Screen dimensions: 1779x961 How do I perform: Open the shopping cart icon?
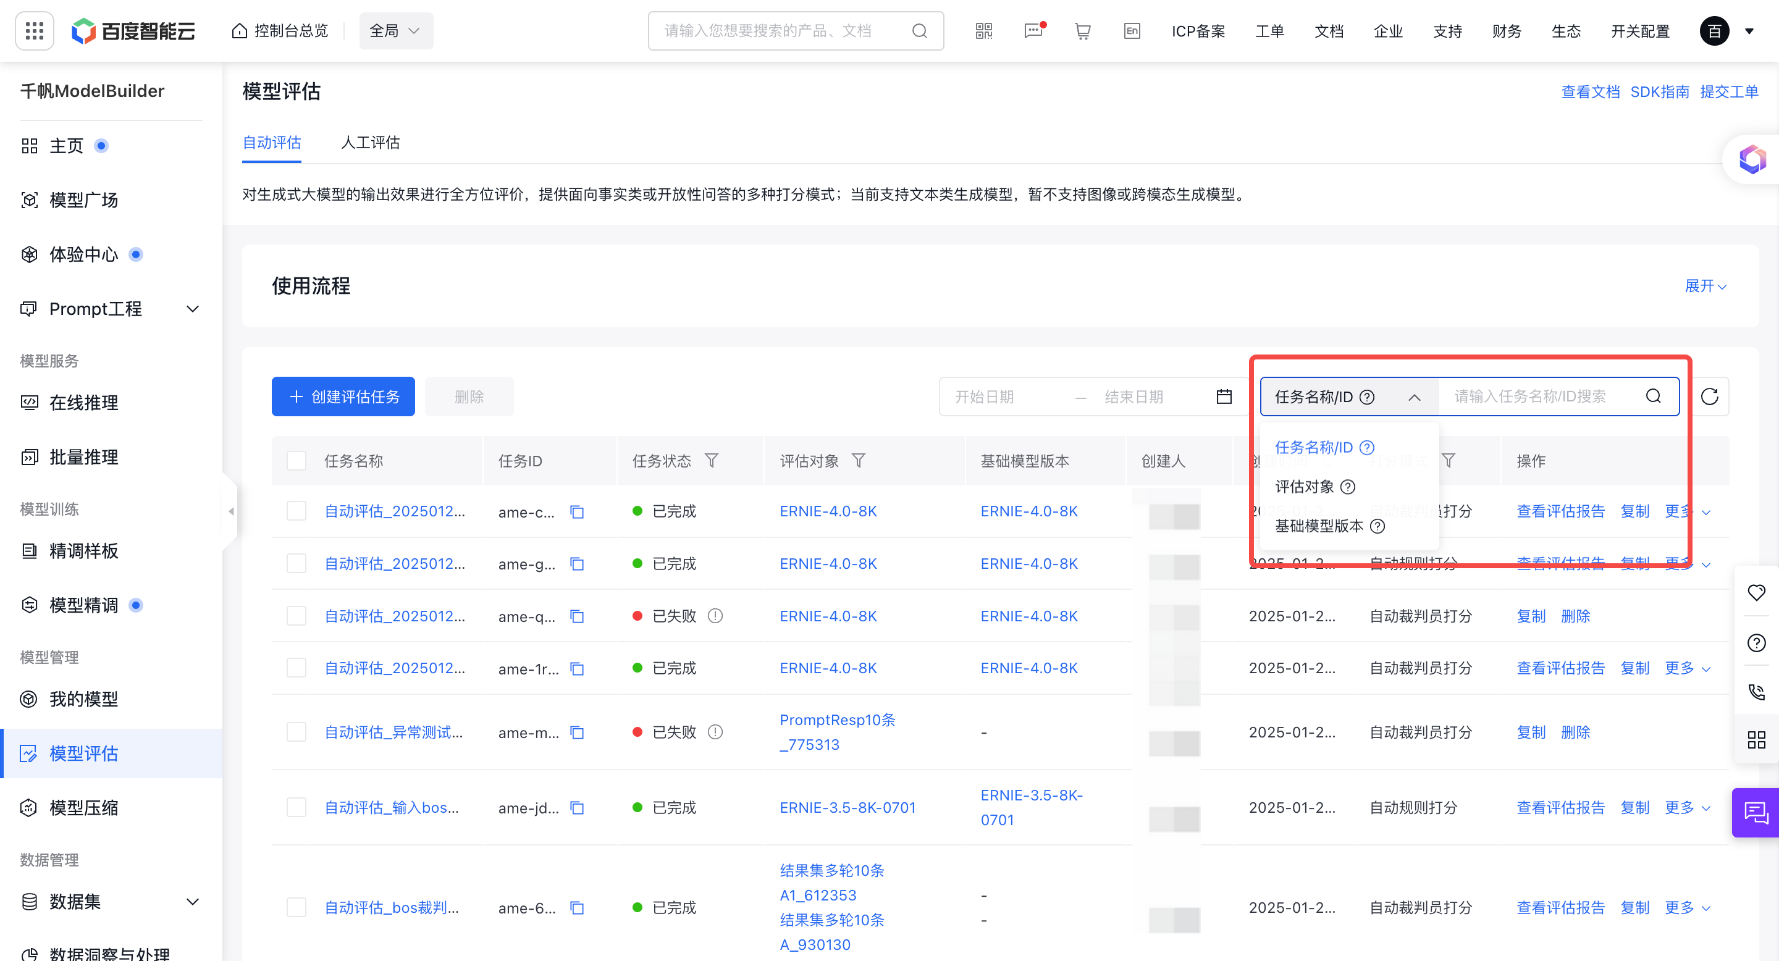(x=1083, y=31)
